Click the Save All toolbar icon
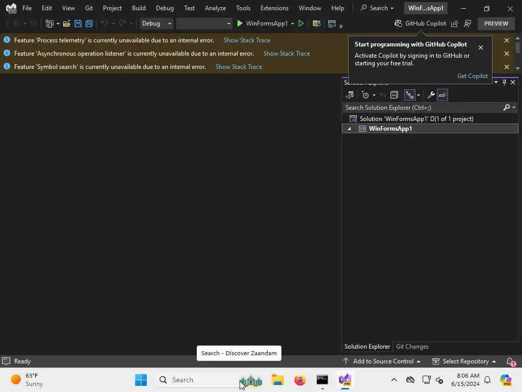This screenshot has height=392, width=522. tap(89, 23)
